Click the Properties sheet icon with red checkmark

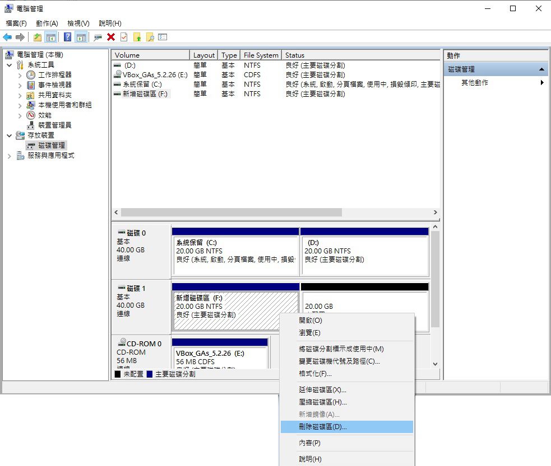tap(124, 37)
